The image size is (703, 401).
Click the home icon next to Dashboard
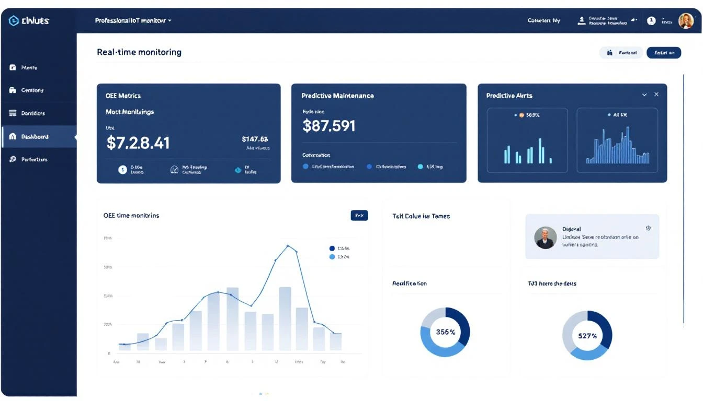click(x=12, y=136)
